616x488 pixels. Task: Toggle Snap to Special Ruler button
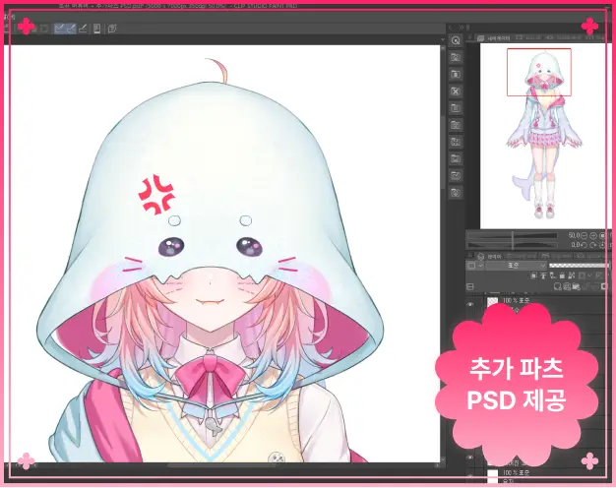click(x=71, y=29)
